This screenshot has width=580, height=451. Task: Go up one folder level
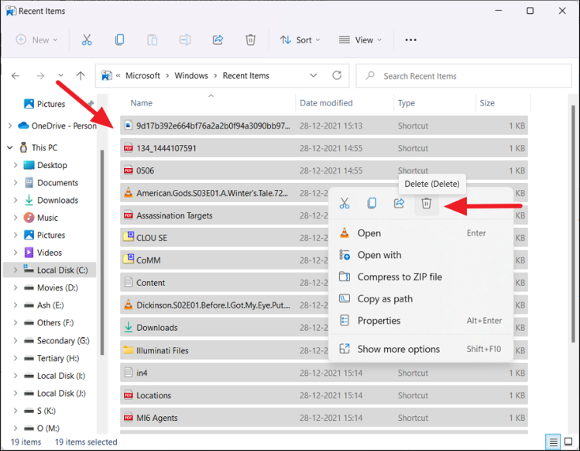pyautogui.click(x=81, y=76)
